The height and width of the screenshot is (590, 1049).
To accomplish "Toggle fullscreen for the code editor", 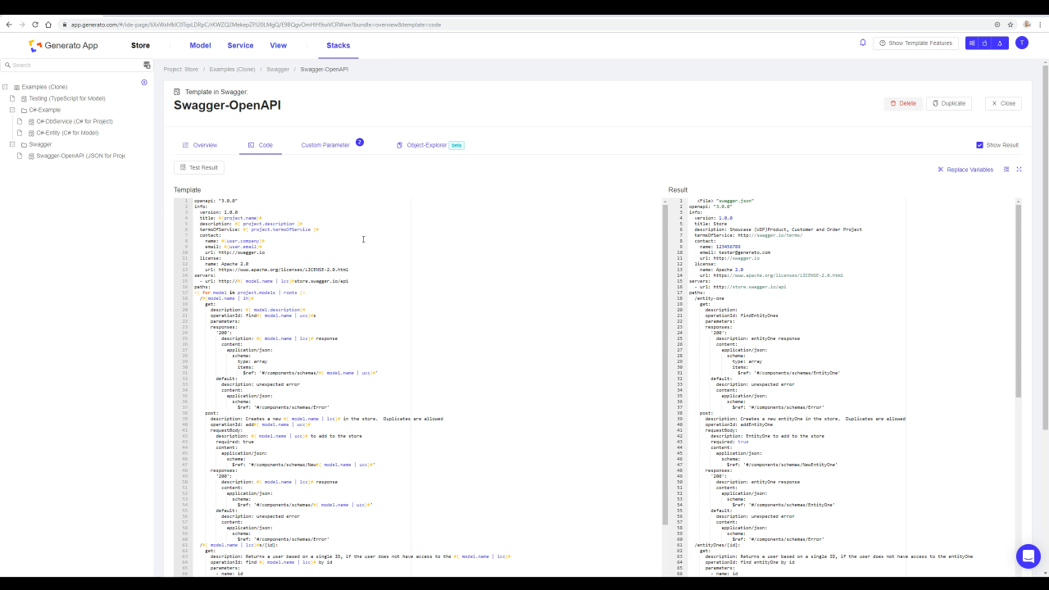I will [1019, 170].
